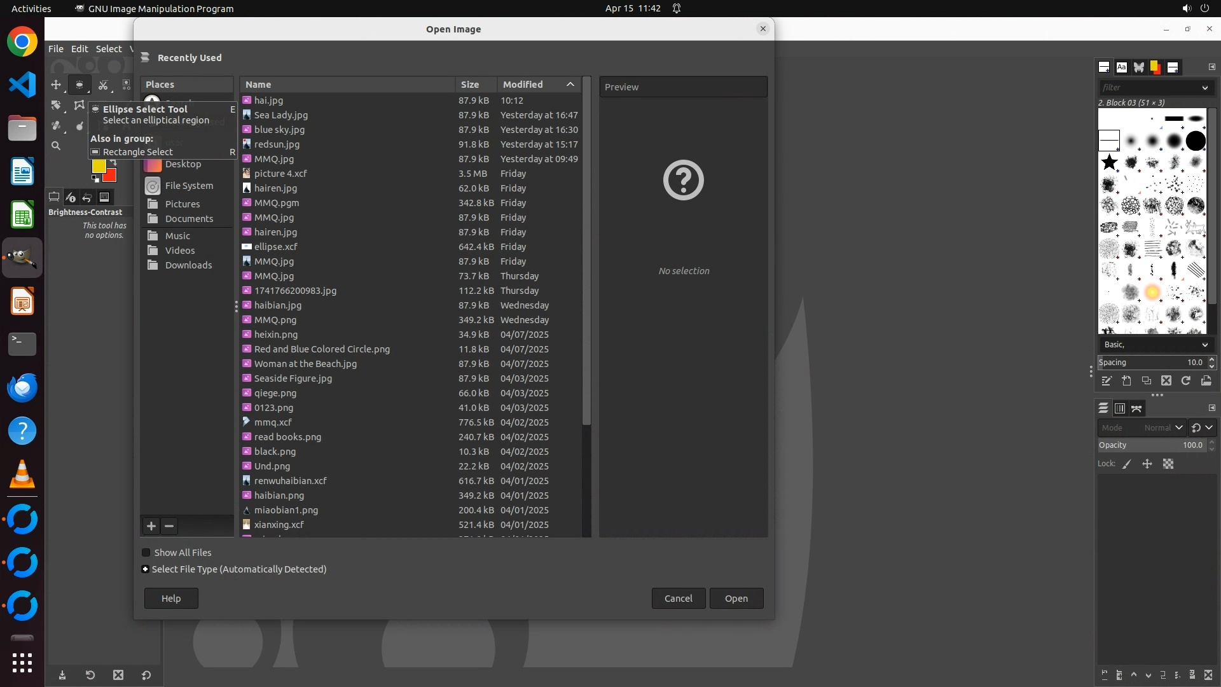Click the Delete brush icon
Screen dimensions: 1221x687
(1166, 381)
